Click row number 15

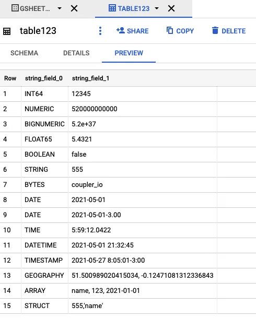tap(7, 306)
